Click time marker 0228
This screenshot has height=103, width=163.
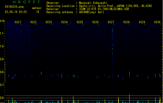click(126, 22)
